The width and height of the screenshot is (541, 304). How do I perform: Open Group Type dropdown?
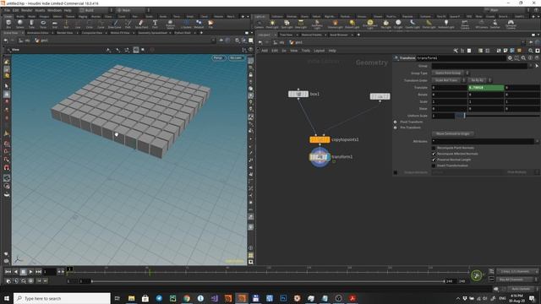click(x=450, y=73)
